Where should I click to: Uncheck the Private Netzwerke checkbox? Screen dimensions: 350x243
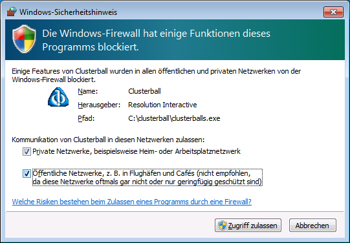[x=27, y=152]
